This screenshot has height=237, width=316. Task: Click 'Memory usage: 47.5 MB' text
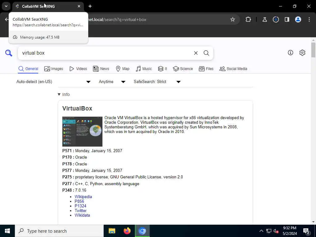[x=40, y=37]
